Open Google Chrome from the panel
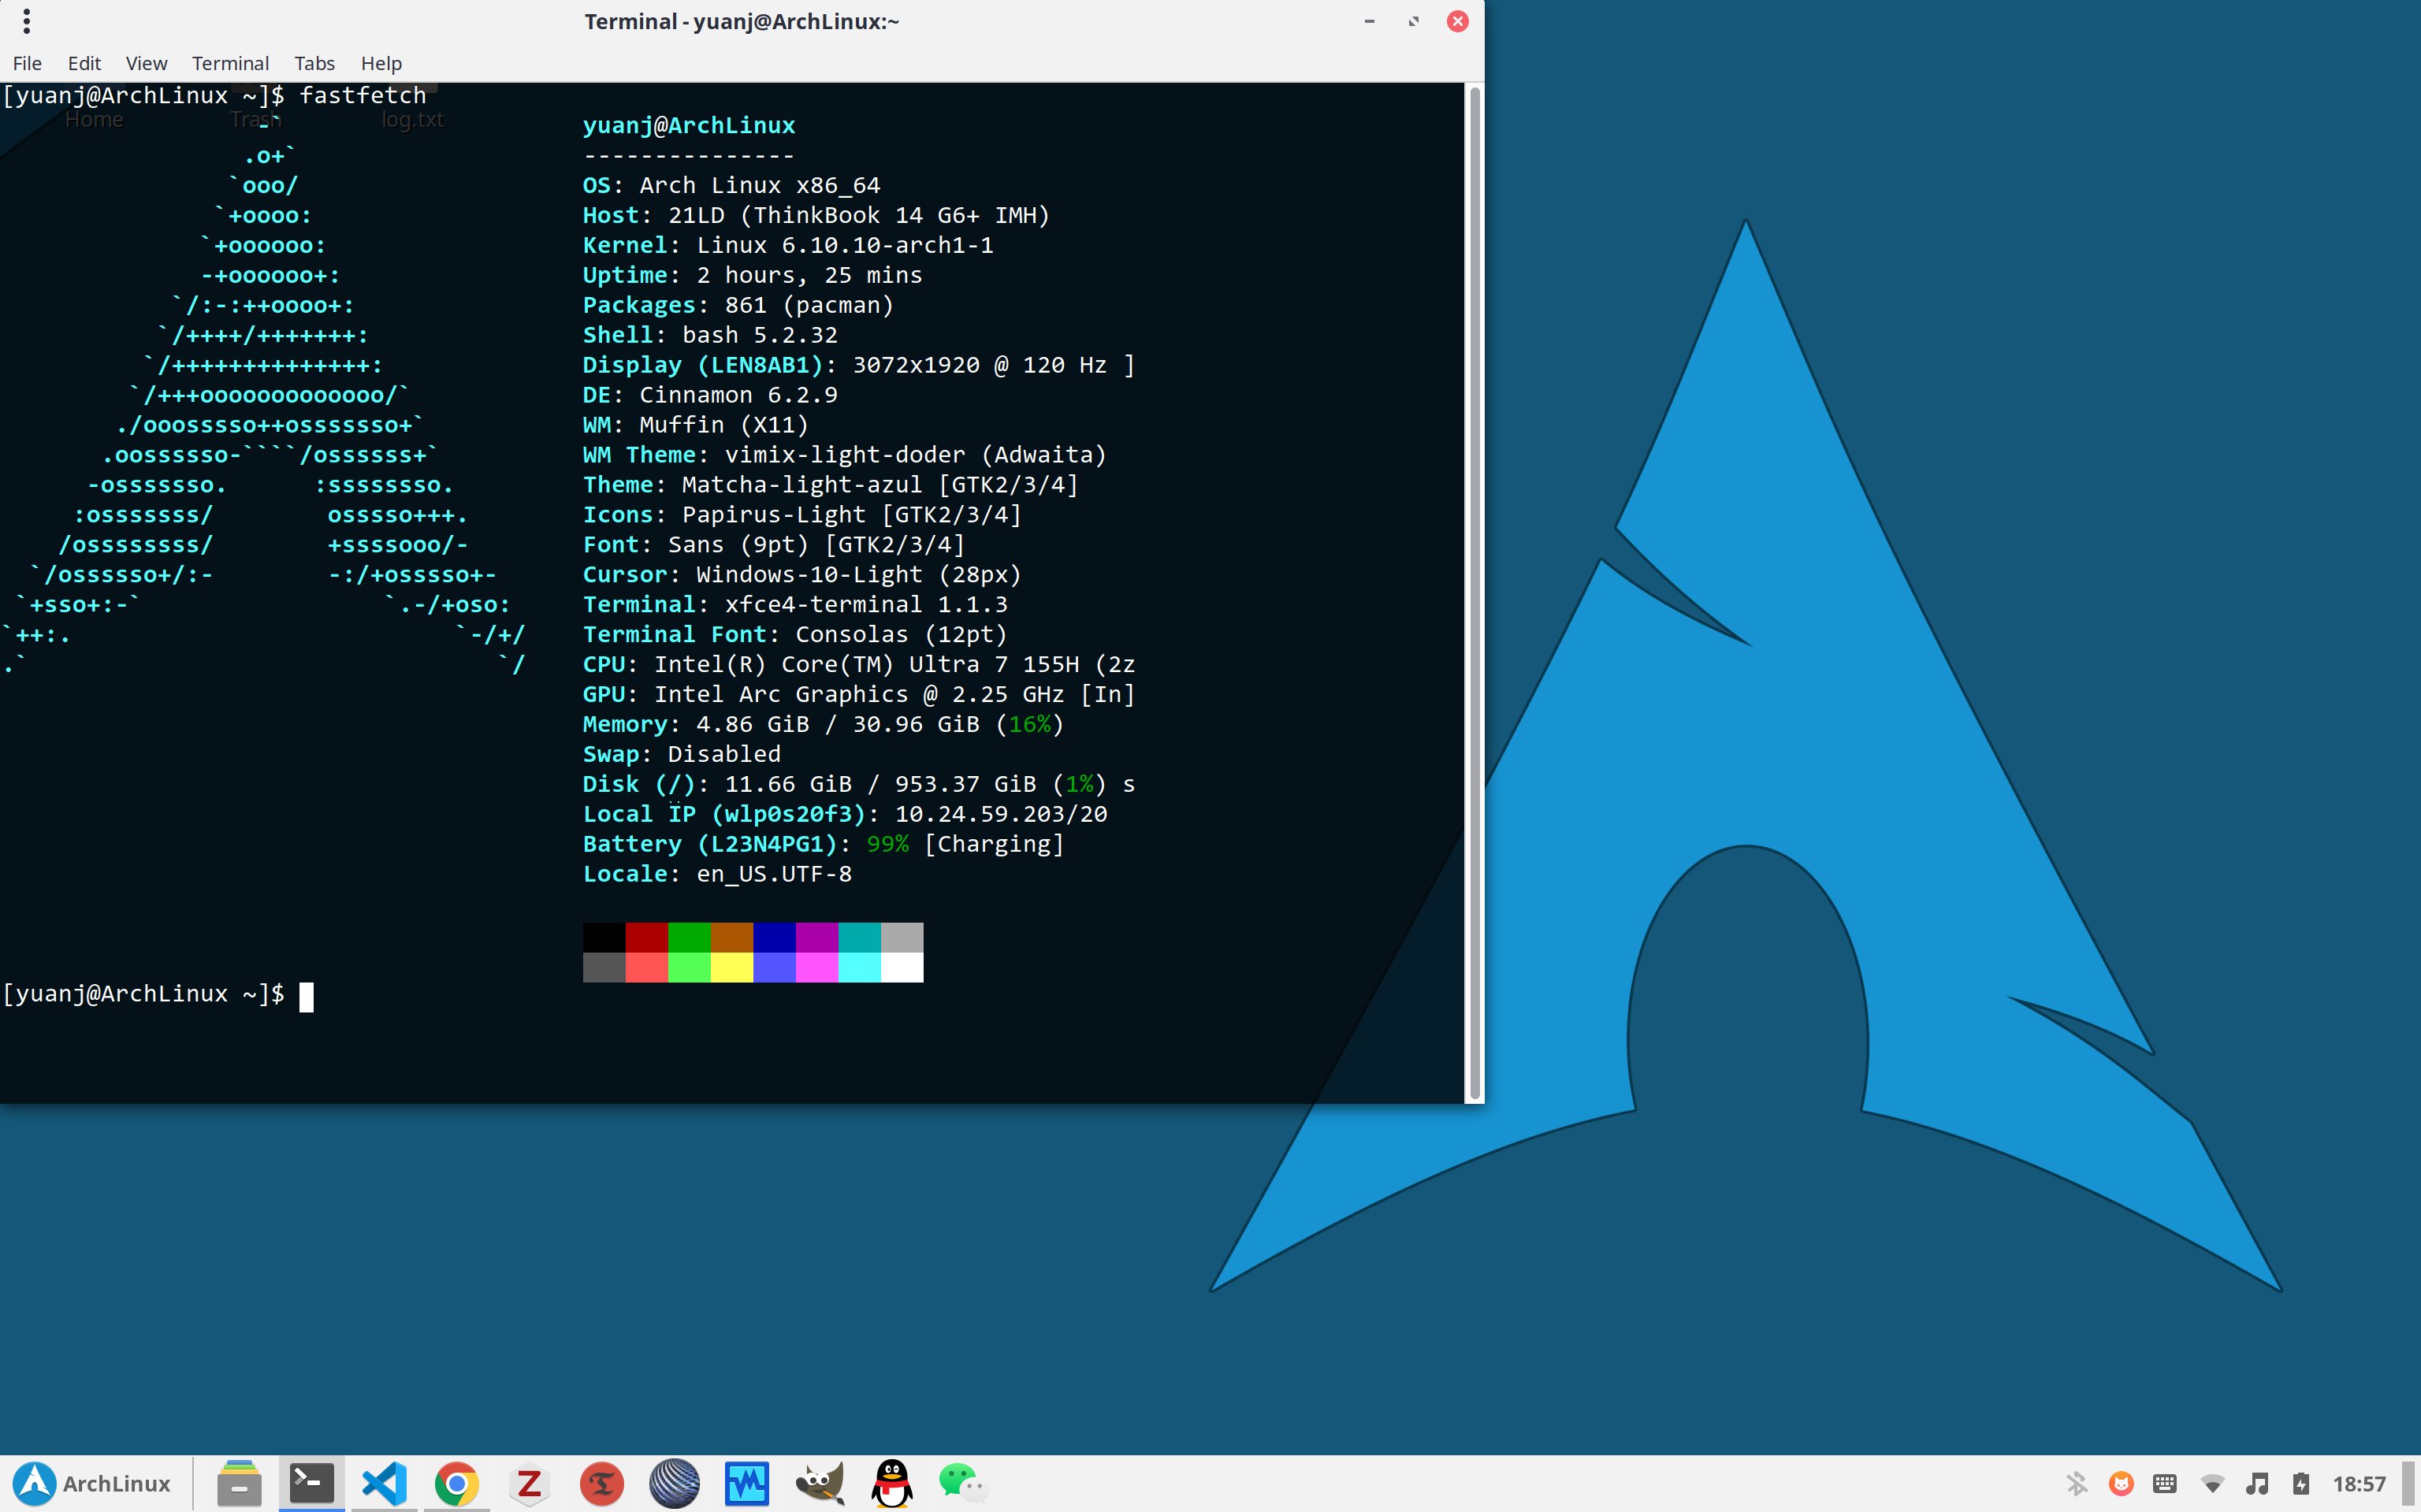The height and width of the screenshot is (1512, 2421). tap(456, 1483)
